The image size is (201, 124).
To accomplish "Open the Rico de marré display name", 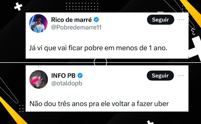I will pyautogui.click(x=71, y=20).
